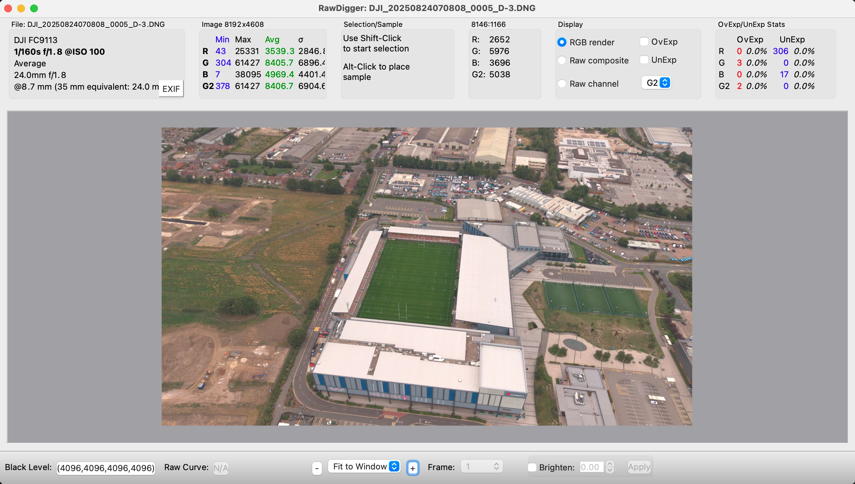Click the yellow minimize window button
The width and height of the screenshot is (855, 484).
point(21,8)
